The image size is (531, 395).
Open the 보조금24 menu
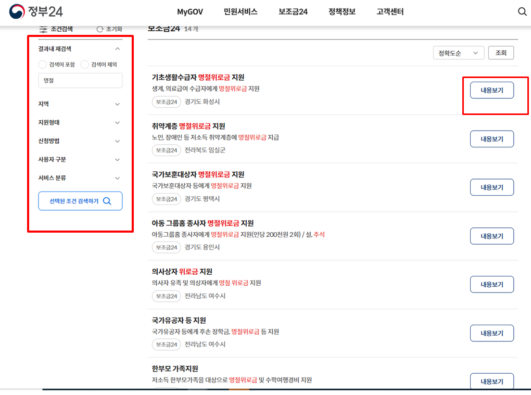click(x=293, y=11)
